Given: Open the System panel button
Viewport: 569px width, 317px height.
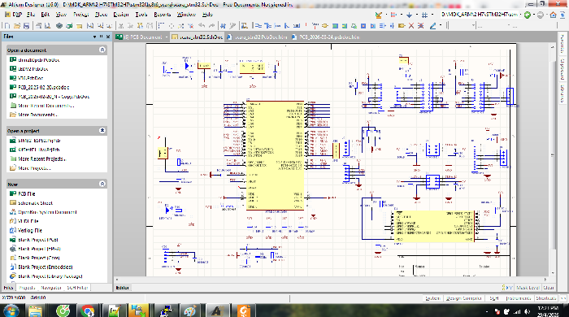Looking at the screenshot, I should pos(432,298).
